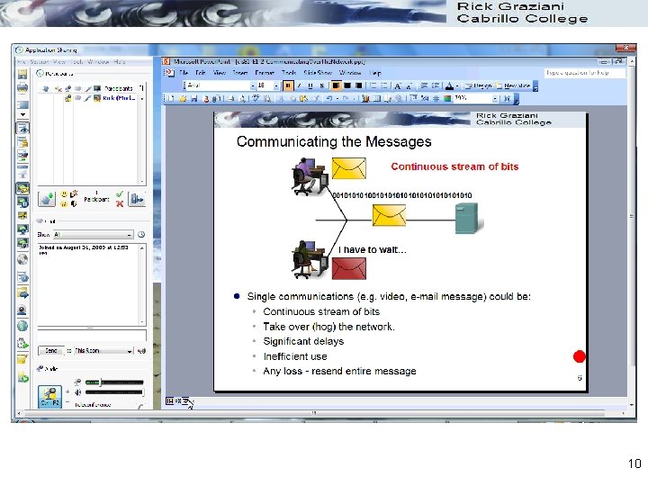This screenshot has height=486, width=648.
Task: Toggle the Talk microphone button
Action: 49,396
